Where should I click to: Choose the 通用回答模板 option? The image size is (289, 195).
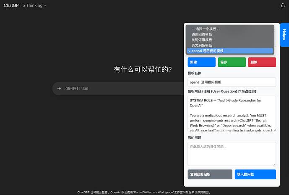click(230, 34)
